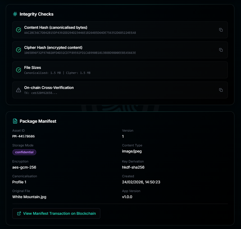Open View Manifest Transaction on Blockchain
The width and height of the screenshot is (241, 229).
56,213
